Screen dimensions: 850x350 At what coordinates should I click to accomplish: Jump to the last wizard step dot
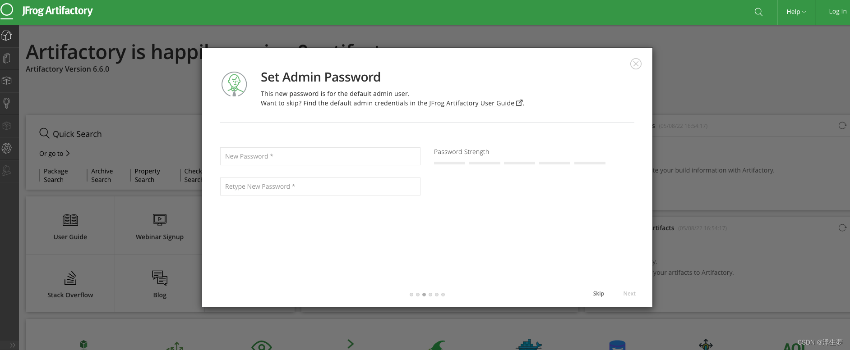coord(443,295)
